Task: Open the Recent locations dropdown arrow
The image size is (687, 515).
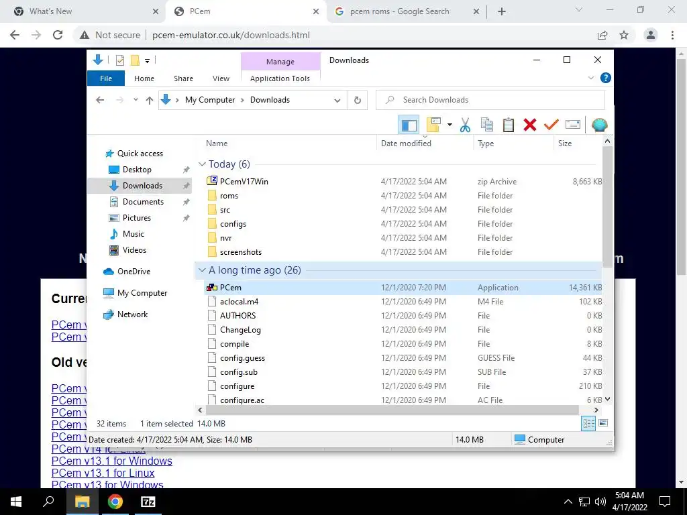Action: tap(136, 100)
